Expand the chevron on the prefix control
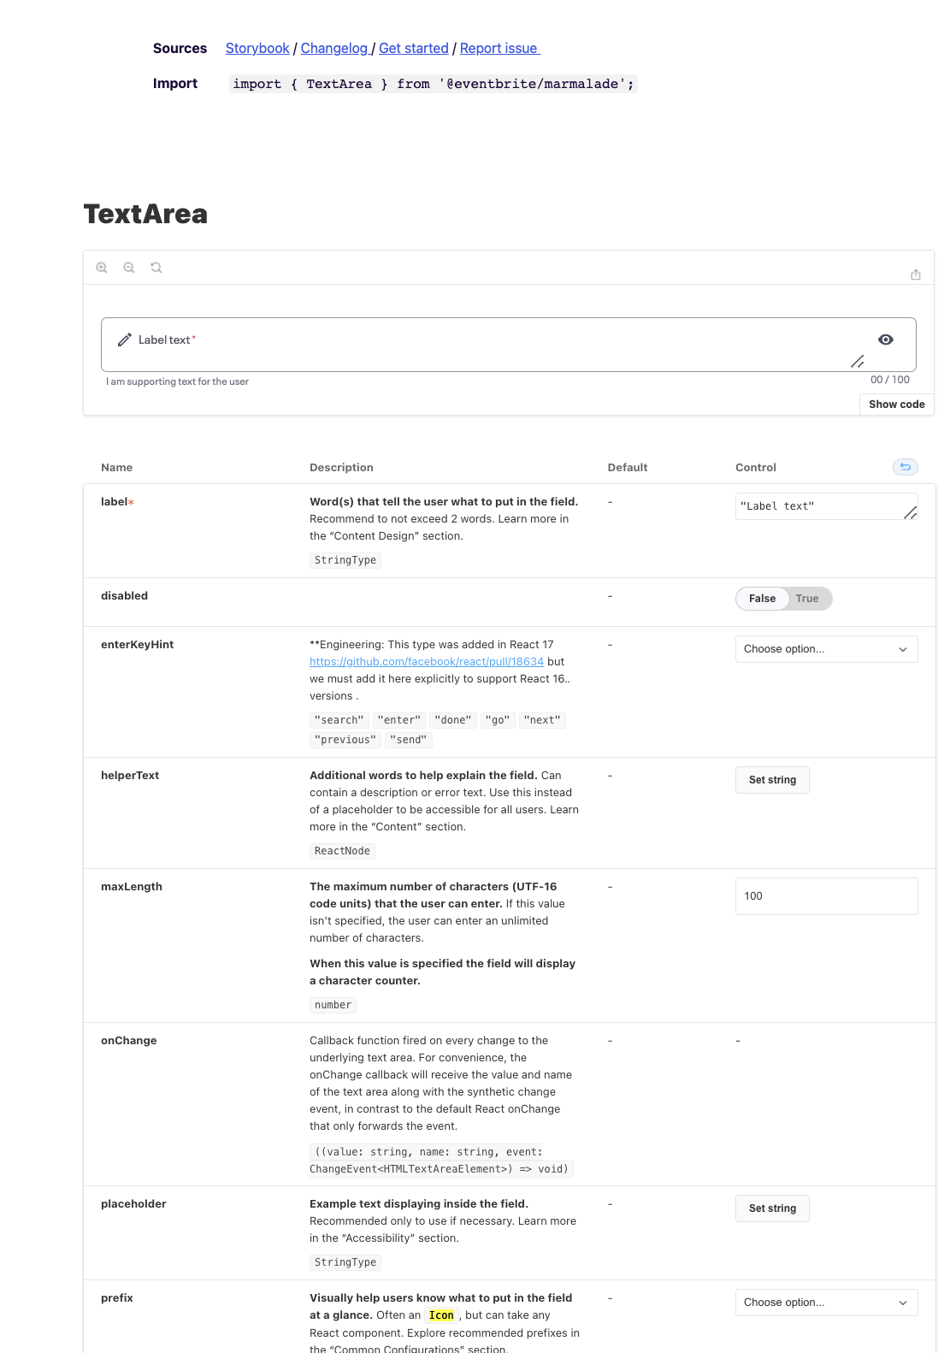 [901, 1302]
